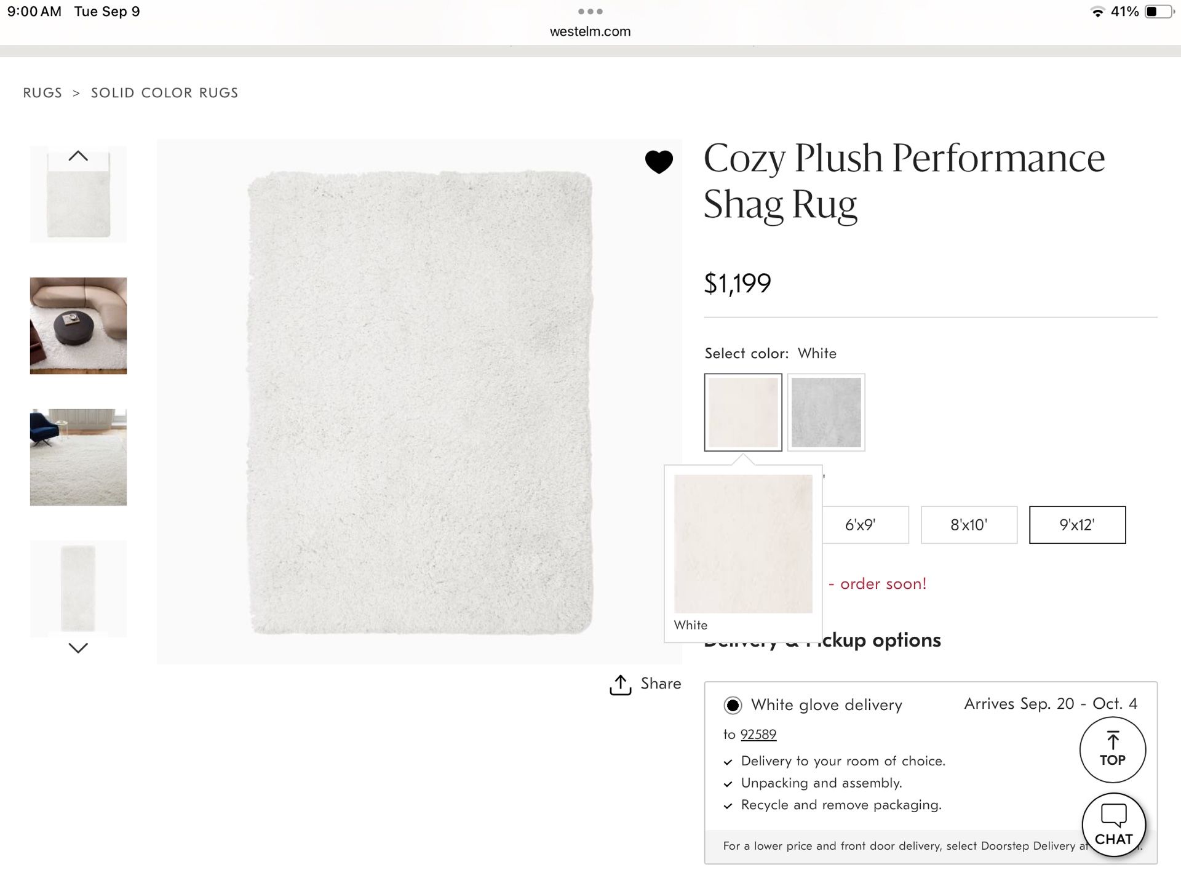The image size is (1181, 886).
Task: Tap the westelm.com address bar
Action: [x=590, y=31]
